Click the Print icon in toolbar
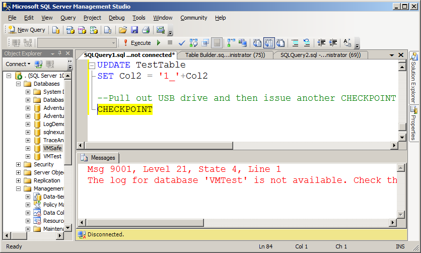Screen dimensions: 421x253 [146, 30]
